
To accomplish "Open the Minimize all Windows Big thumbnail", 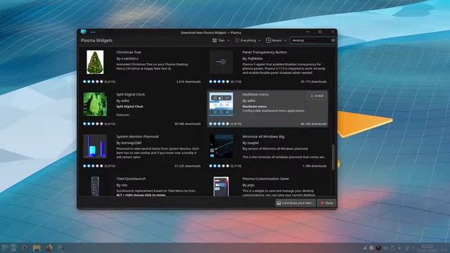I will coord(221,146).
